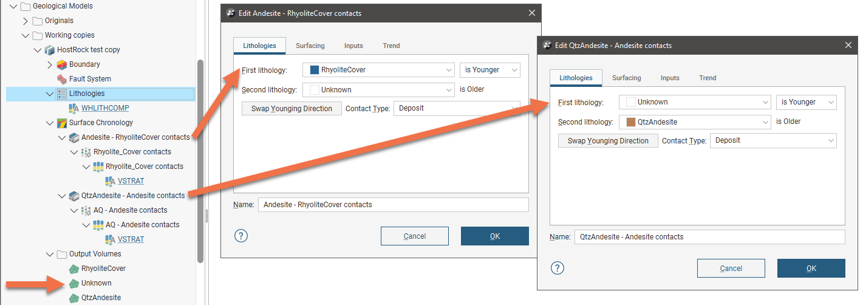Open help in Edit QtzAndesite dialog
Viewport: 863px width, 305px height.
click(557, 268)
